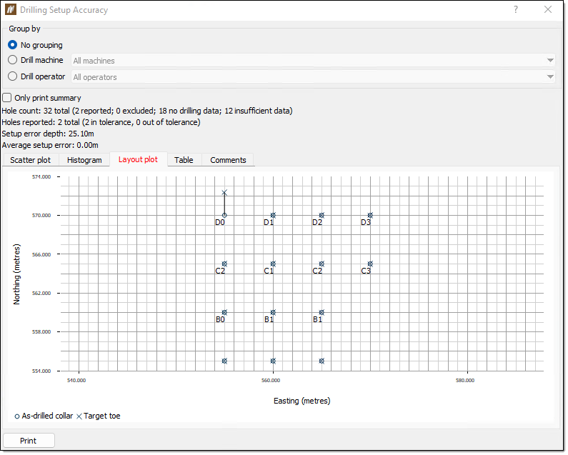Image resolution: width=568 pixels, height=455 pixels.
Task: Click the 570.000 northing tick label
Action: pos(41,216)
